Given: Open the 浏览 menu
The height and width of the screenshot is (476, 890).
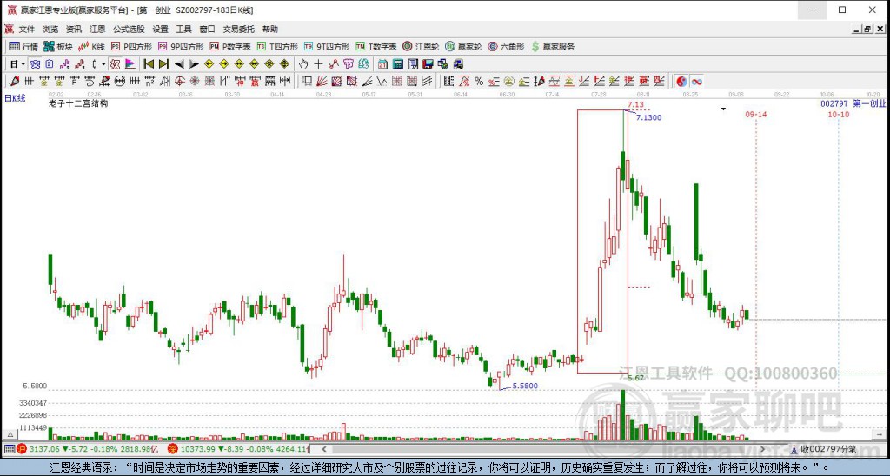Looking at the screenshot, I should (50, 29).
